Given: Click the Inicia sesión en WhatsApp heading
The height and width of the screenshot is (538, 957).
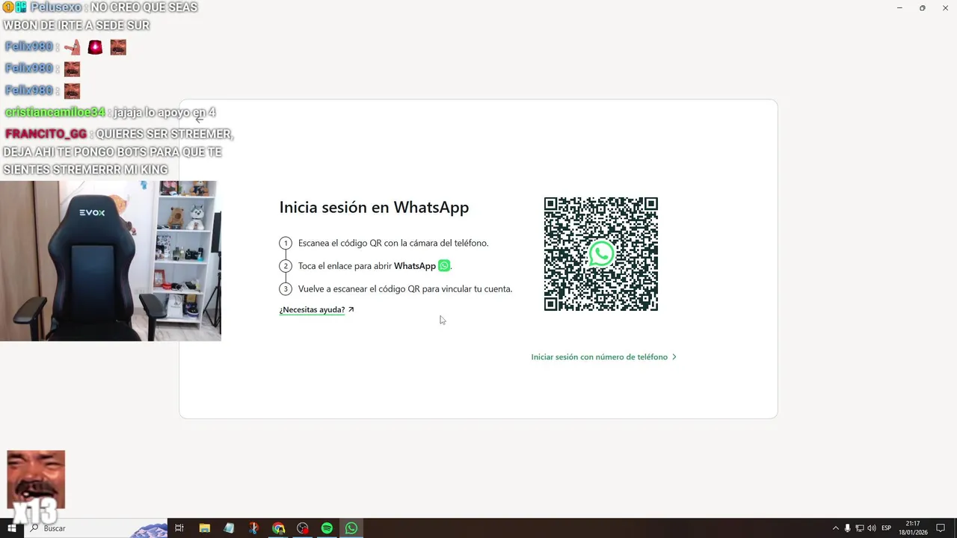Looking at the screenshot, I should 374,208.
